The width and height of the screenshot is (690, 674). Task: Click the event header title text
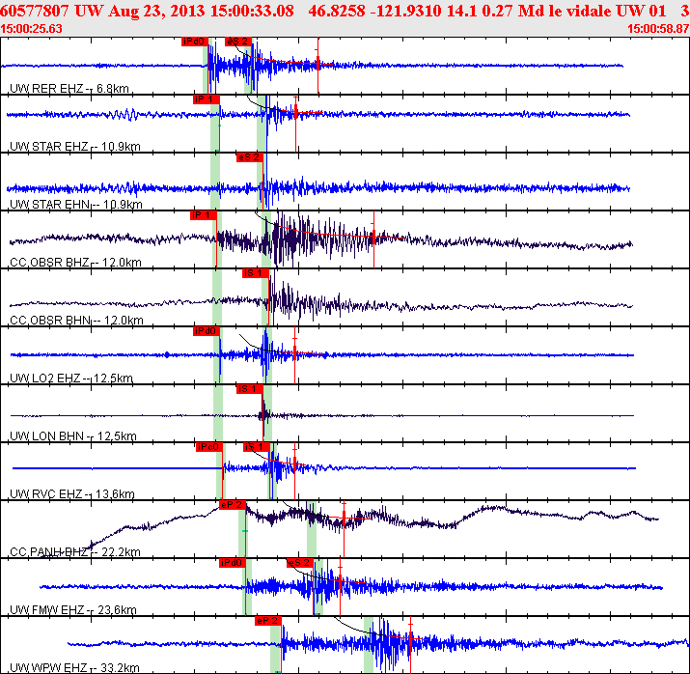[x=345, y=11]
